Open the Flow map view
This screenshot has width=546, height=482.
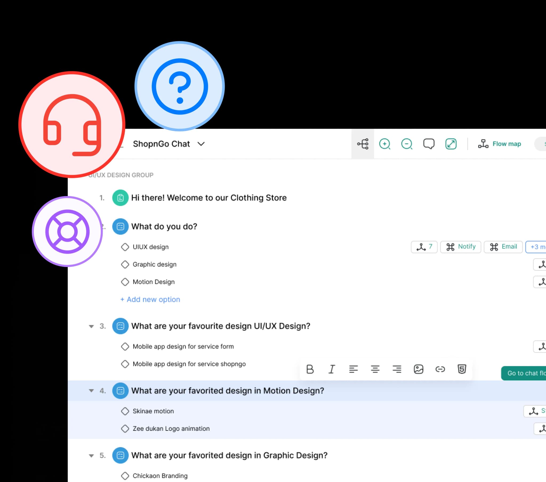[500, 144]
